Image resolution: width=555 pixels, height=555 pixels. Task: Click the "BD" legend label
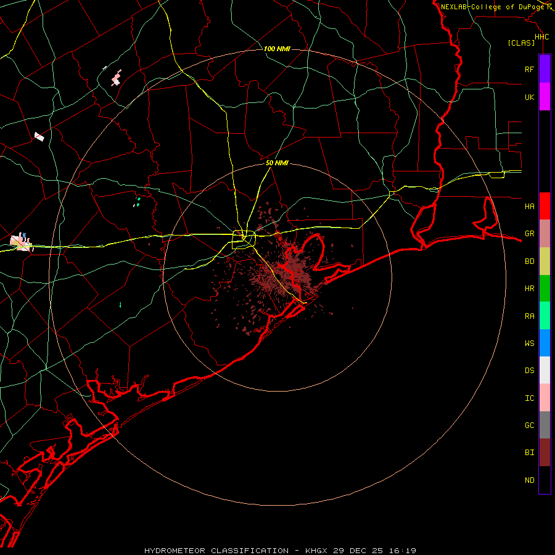coord(529,261)
